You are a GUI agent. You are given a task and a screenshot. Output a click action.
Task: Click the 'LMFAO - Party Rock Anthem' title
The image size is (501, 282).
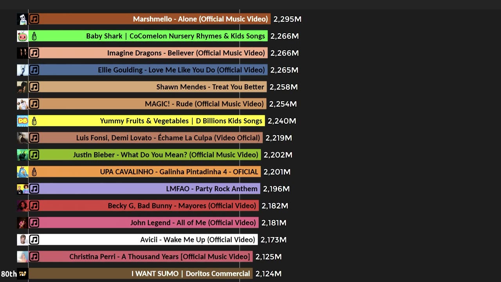coord(212,189)
